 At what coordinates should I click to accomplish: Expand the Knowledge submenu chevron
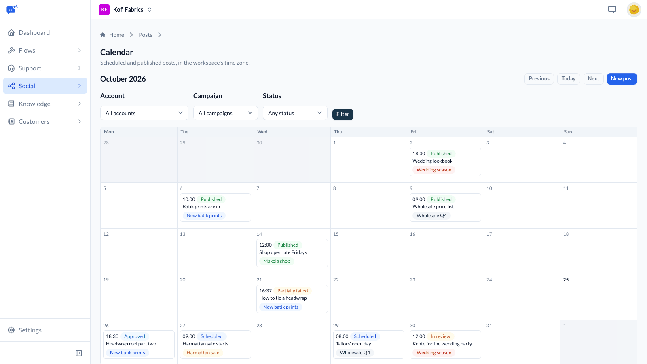(80, 104)
